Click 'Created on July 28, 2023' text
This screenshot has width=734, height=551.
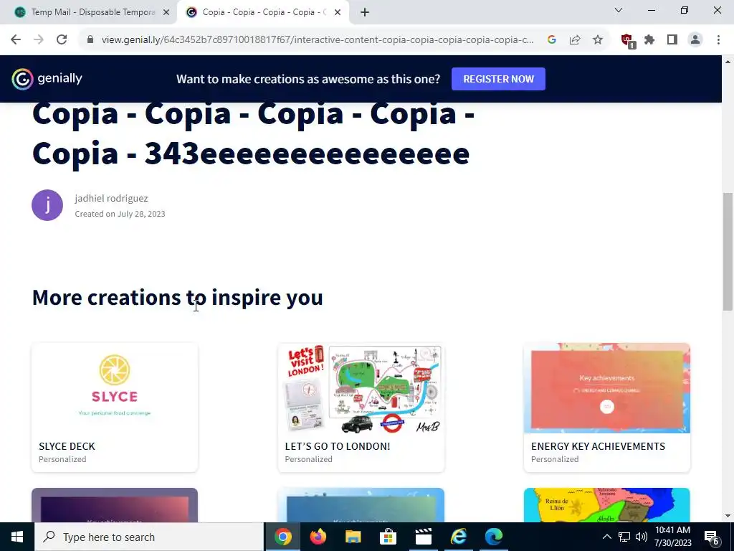click(120, 214)
